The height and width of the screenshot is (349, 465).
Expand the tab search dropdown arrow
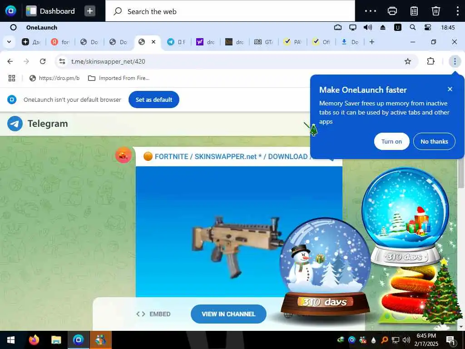(9, 42)
